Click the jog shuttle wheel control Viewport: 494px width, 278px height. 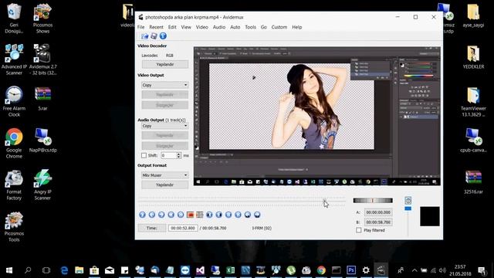373,201
